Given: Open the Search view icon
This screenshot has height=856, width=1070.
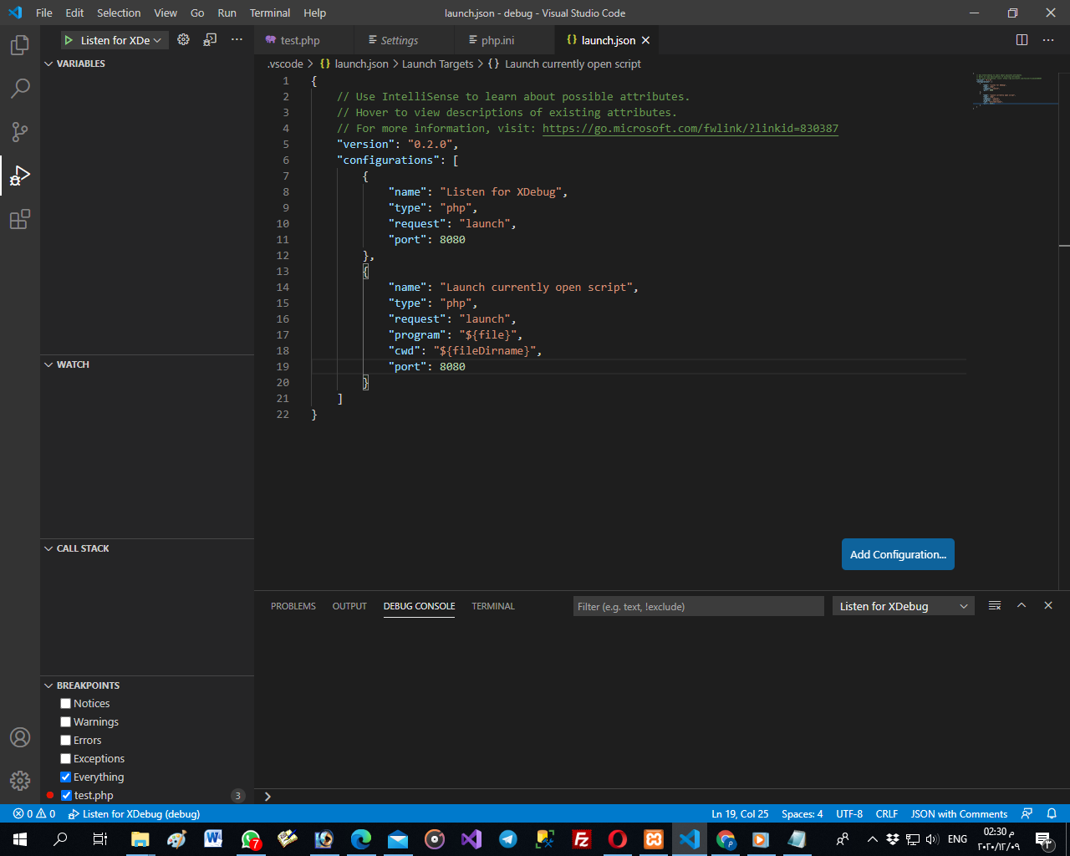Looking at the screenshot, I should click(x=20, y=89).
